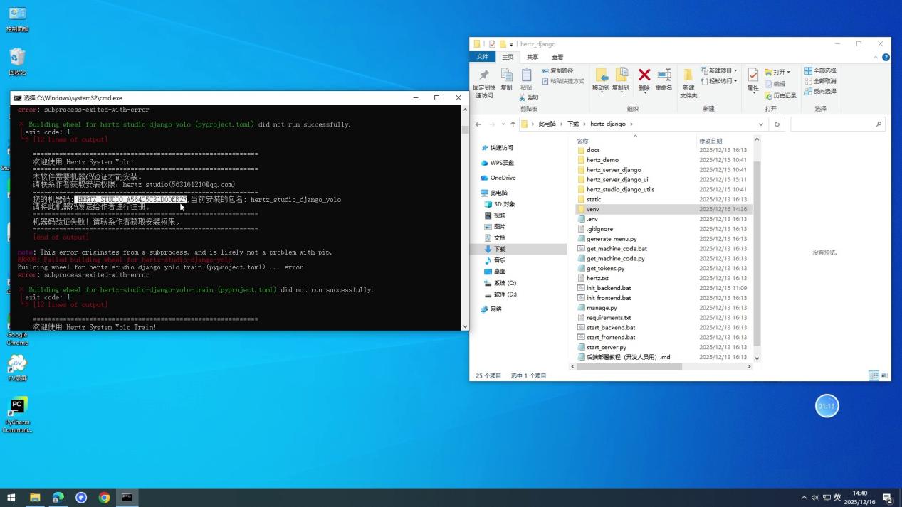The height and width of the screenshot is (507, 902).
Task: Open the 历史记录 history icon
Action: (x=782, y=96)
